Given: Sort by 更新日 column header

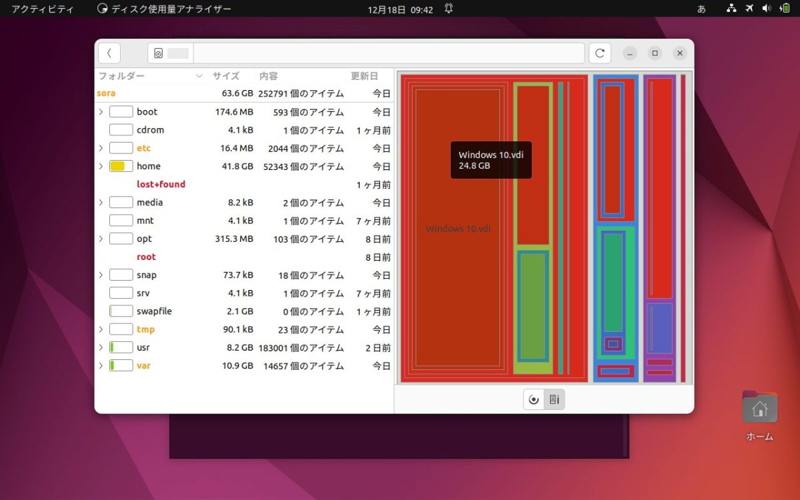Looking at the screenshot, I should point(370,76).
